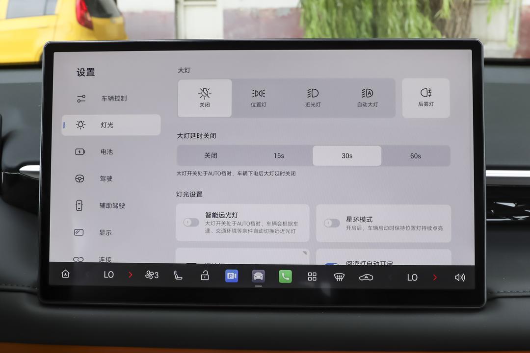Image resolution: width=530 pixels, height=353 pixels.
Task: Turn headlights off with 关闭 option
Action: tap(205, 98)
